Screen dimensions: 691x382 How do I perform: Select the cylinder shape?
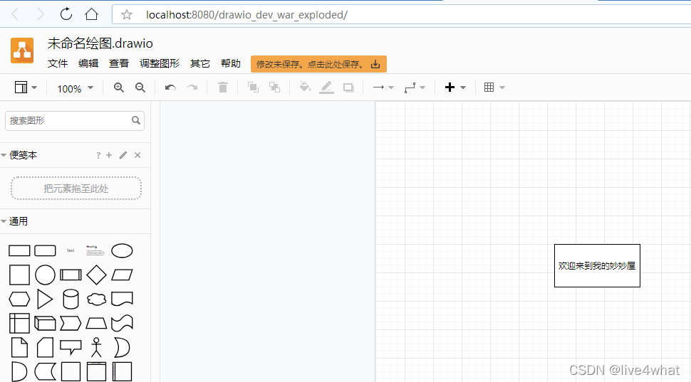(x=71, y=299)
